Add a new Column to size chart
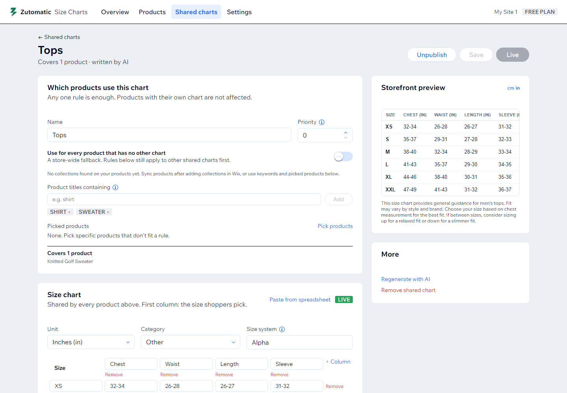 [x=338, y=362]
